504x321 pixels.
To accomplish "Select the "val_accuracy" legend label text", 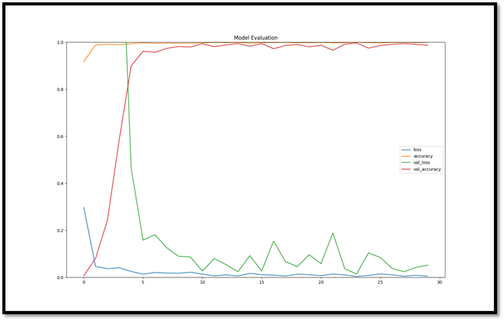I will [x=425, y=168].
